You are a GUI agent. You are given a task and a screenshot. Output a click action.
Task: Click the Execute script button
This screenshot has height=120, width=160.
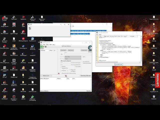click(119, 64)
